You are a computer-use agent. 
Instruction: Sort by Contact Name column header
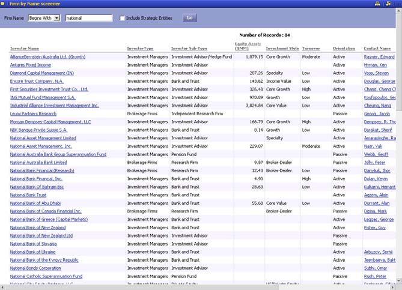377,49
